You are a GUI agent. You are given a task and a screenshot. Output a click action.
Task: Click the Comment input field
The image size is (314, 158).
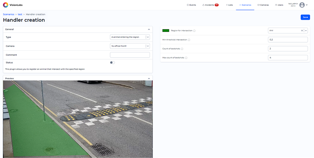click(130, 55)
